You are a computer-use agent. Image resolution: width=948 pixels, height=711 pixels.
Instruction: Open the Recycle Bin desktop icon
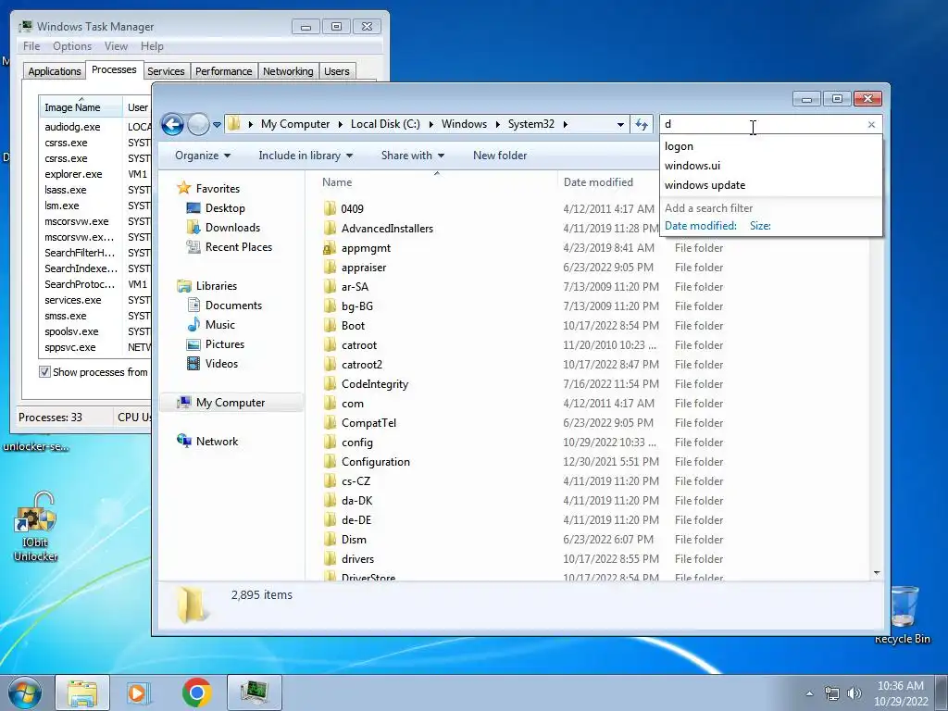click(903, 614)
